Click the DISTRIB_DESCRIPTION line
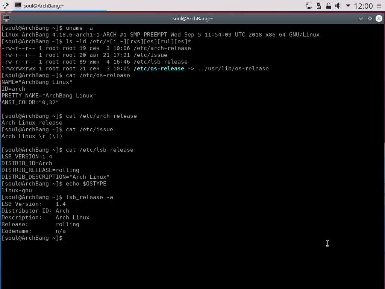The width and height of the screenshot is (385, 289). 56,177
